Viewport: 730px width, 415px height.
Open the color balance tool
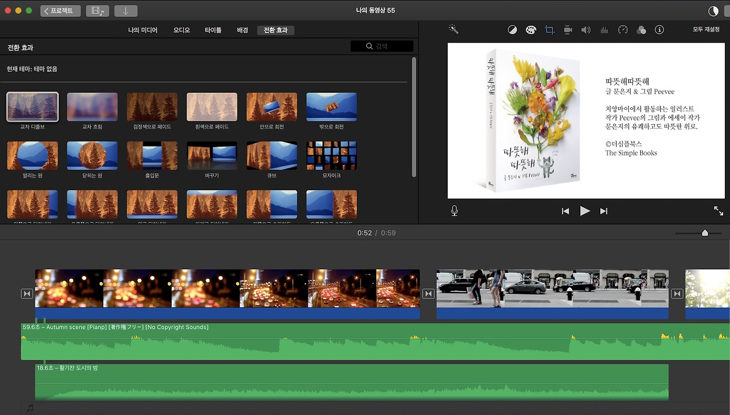512,29
